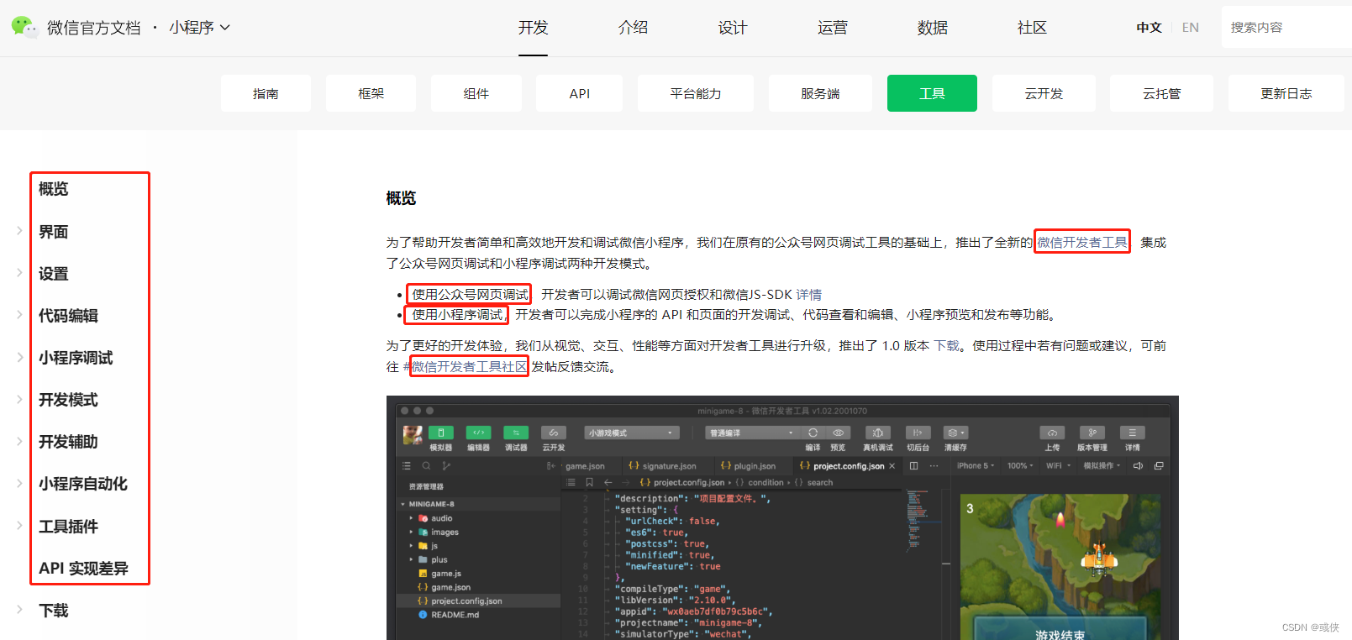Open the 详情 link after JS-SDK
Image resolution: width=1352 pixels, height=640 pixels.
(808, 294)
